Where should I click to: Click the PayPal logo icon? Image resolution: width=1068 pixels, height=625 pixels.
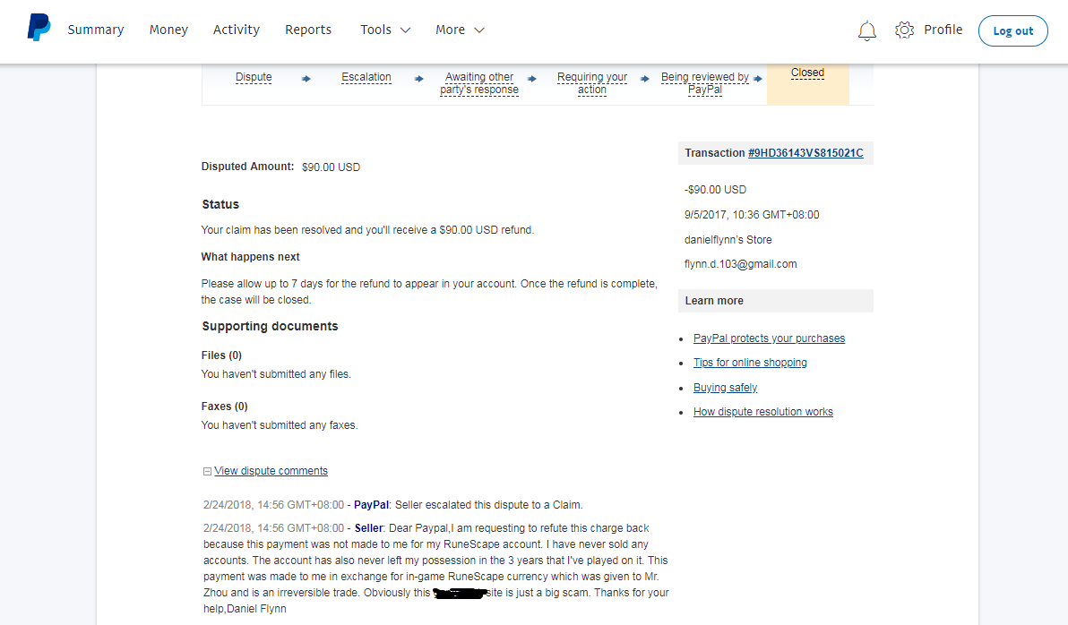pyautogui.click(x=39, y=28)
